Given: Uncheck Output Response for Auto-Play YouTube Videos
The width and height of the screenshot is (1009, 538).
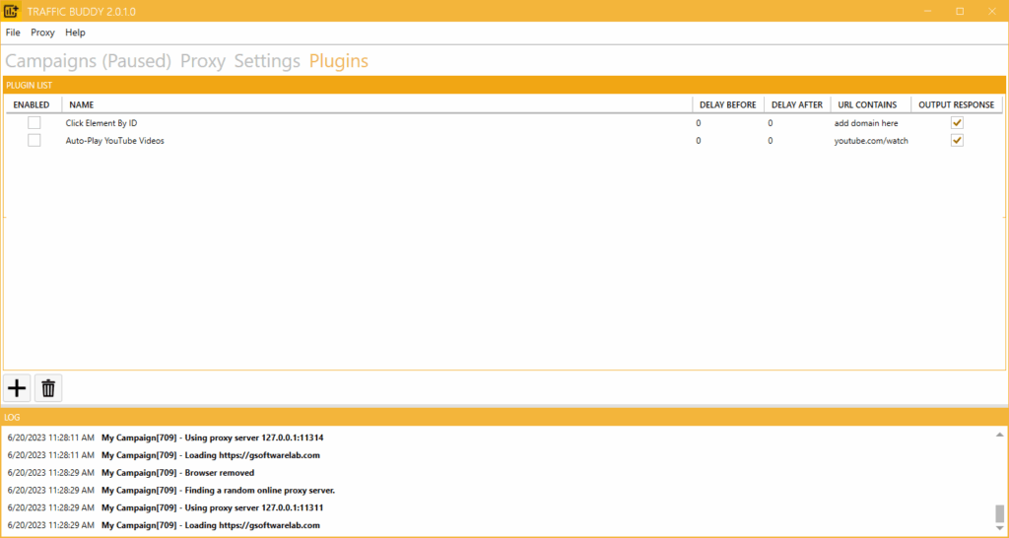Looking at the screenshot, I should pos(956,141).
